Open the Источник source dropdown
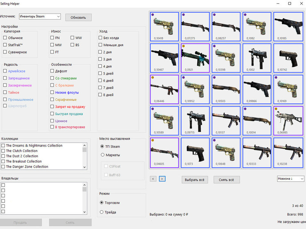The height and width of the screenshot is (229, 306). [x=40, y=17]
